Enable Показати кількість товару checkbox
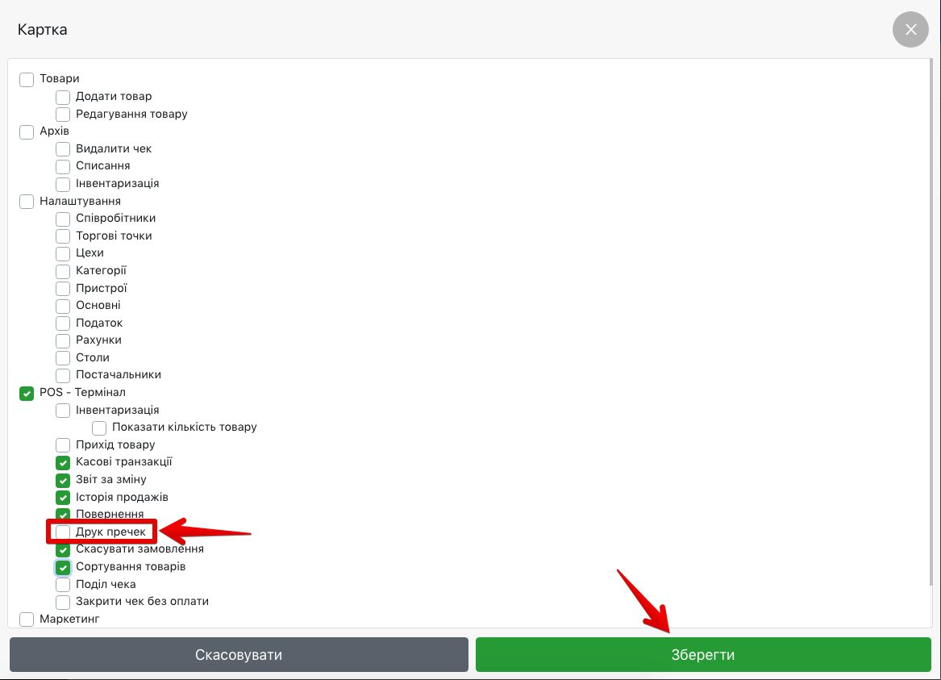Screen dimensions: 941x680 tap(99, 428)
